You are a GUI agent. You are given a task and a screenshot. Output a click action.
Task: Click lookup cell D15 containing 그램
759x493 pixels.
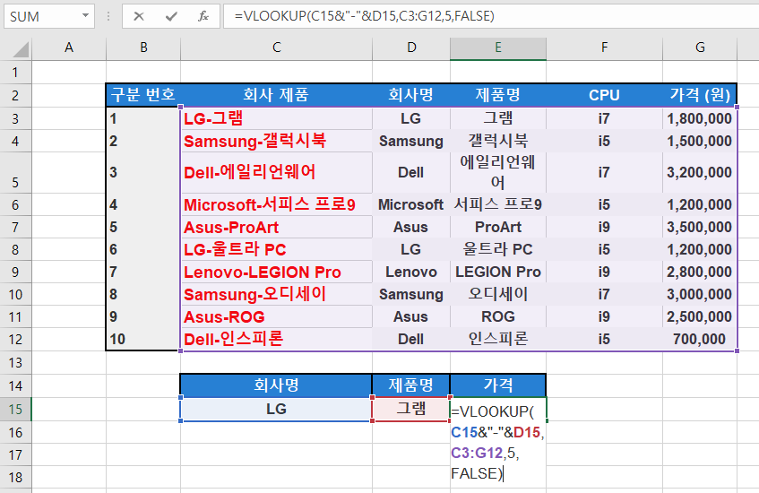pyautogui.click(x=411, y=410)
